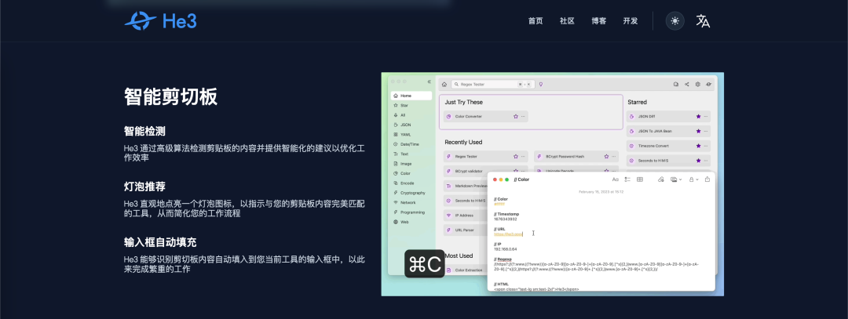This screenshot has height=319, width=848.
Task: Open more options for JSON To JAVA Bean
Action: 706,131
